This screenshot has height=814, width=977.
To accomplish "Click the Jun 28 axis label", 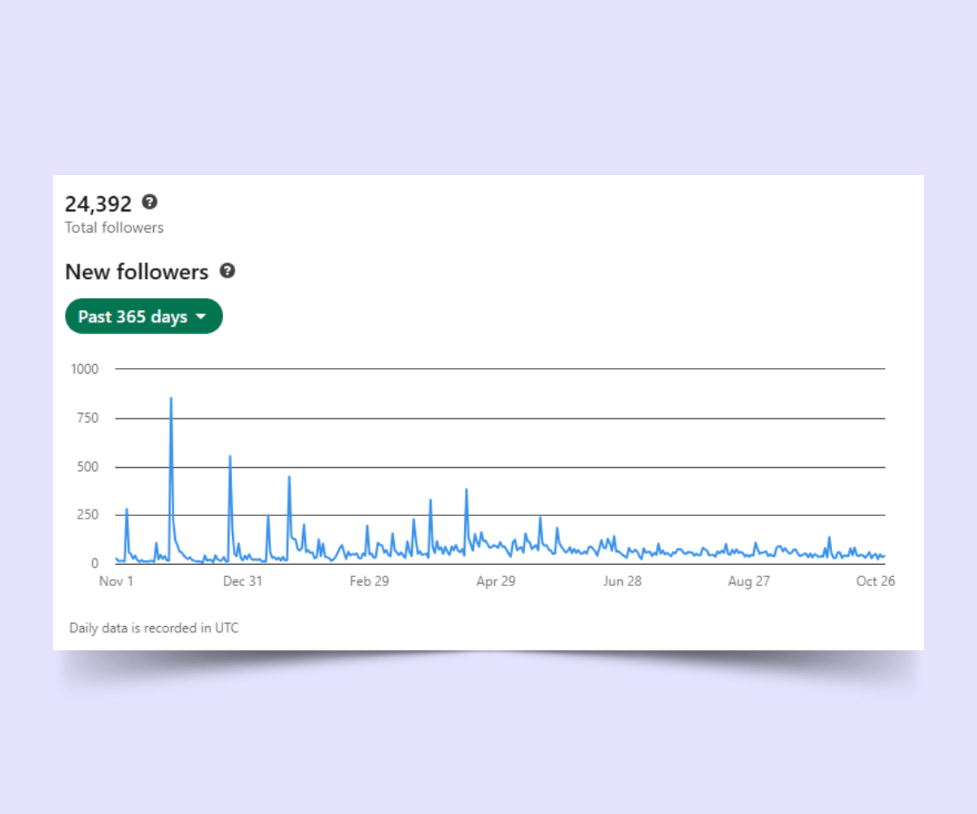I will click(x=622, y=581).
